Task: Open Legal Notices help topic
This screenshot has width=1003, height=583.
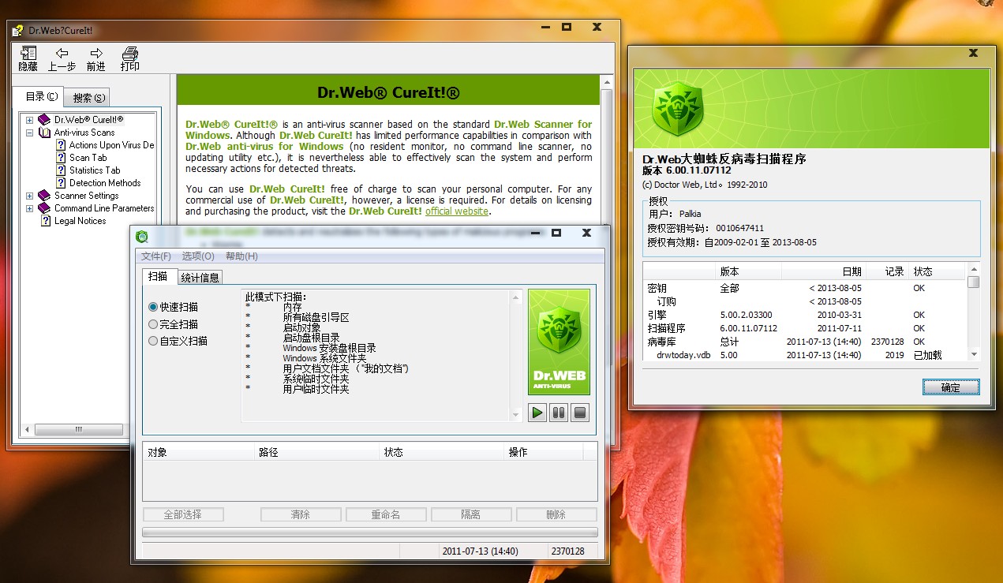Action: [80, 221]
